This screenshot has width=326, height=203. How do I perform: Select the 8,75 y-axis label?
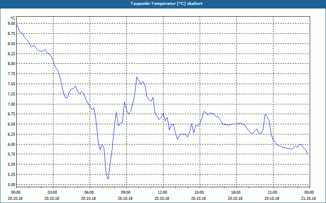pyautogui.click(x=12, y=34)
